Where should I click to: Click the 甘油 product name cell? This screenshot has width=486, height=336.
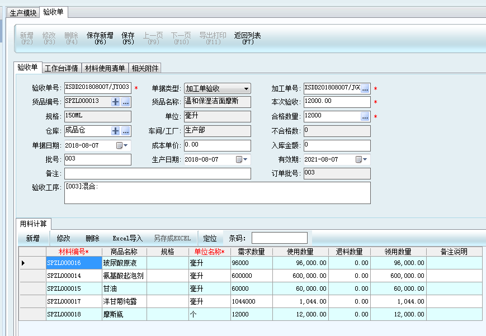(124, 288)
